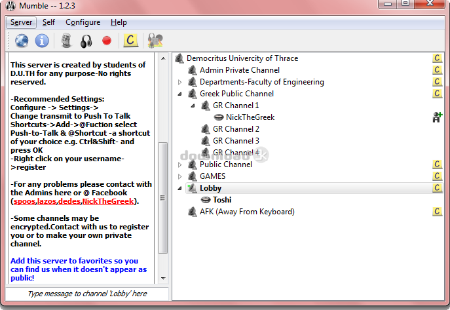Click comment icon for Democritus Univercity of Thrace
450x310 pixels.
437,58
